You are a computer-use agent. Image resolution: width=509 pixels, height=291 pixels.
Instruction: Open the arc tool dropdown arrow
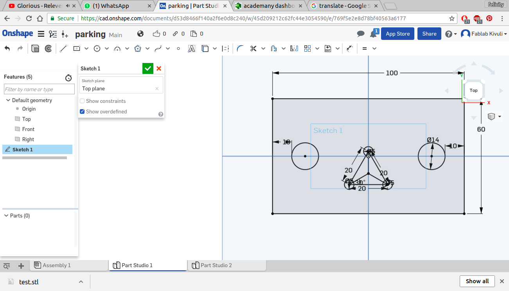tap(127, 48)
